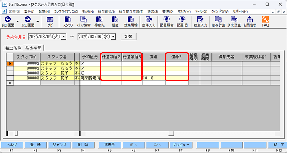Screen dimensions: 287x153
Task: Open the 管理(D) menu
Action: [x=168, y=11]
